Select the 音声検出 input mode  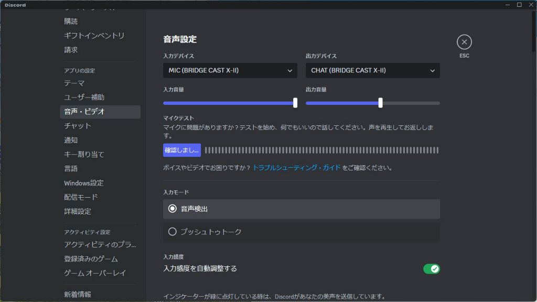pos(302,209)
